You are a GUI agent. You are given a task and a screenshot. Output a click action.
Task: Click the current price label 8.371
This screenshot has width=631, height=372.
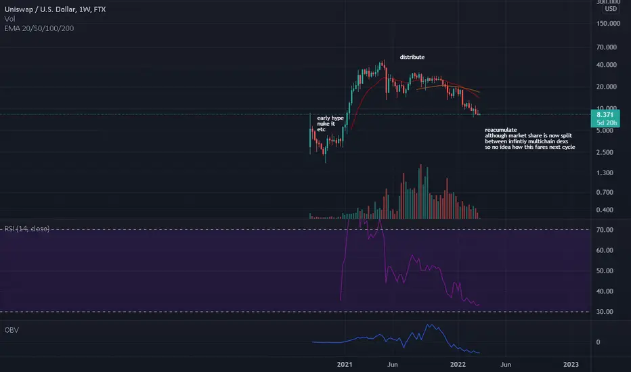coord(605,115)
